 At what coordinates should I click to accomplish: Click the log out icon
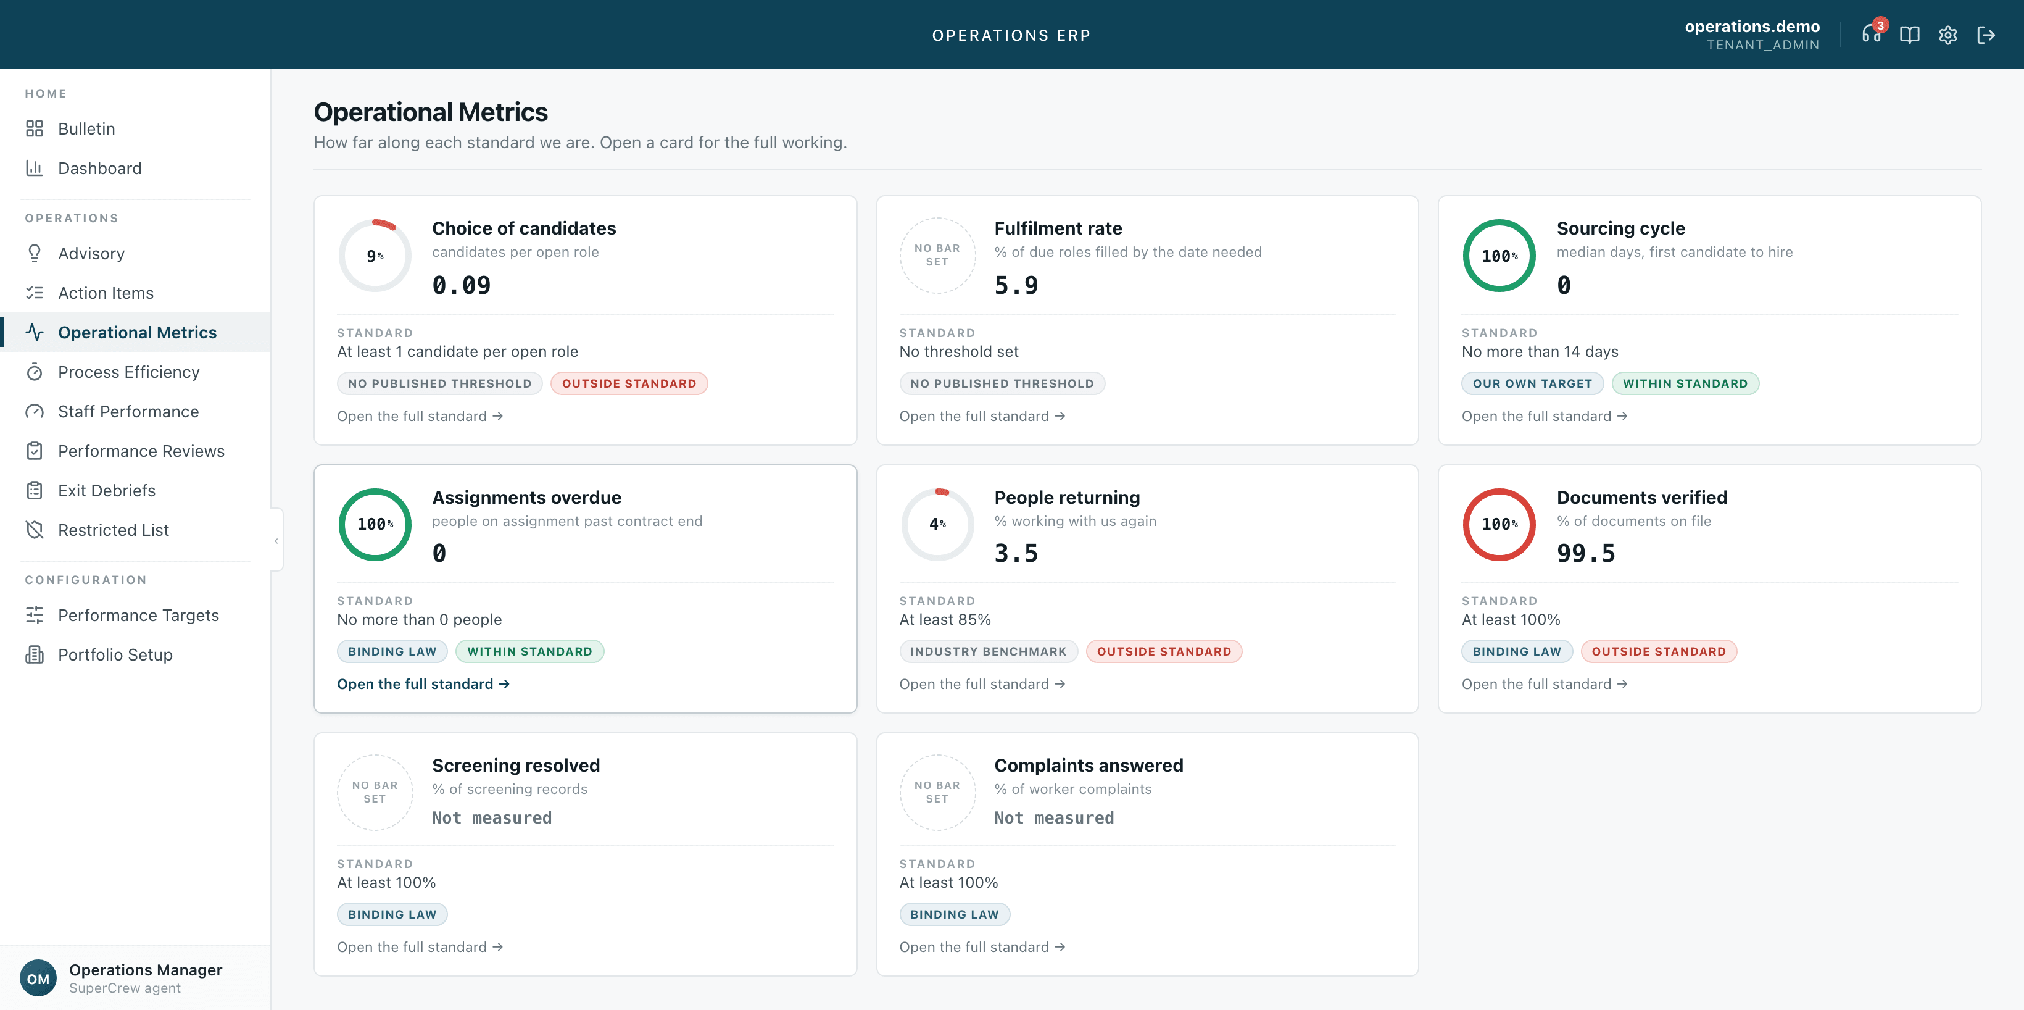click(1986, 35)
